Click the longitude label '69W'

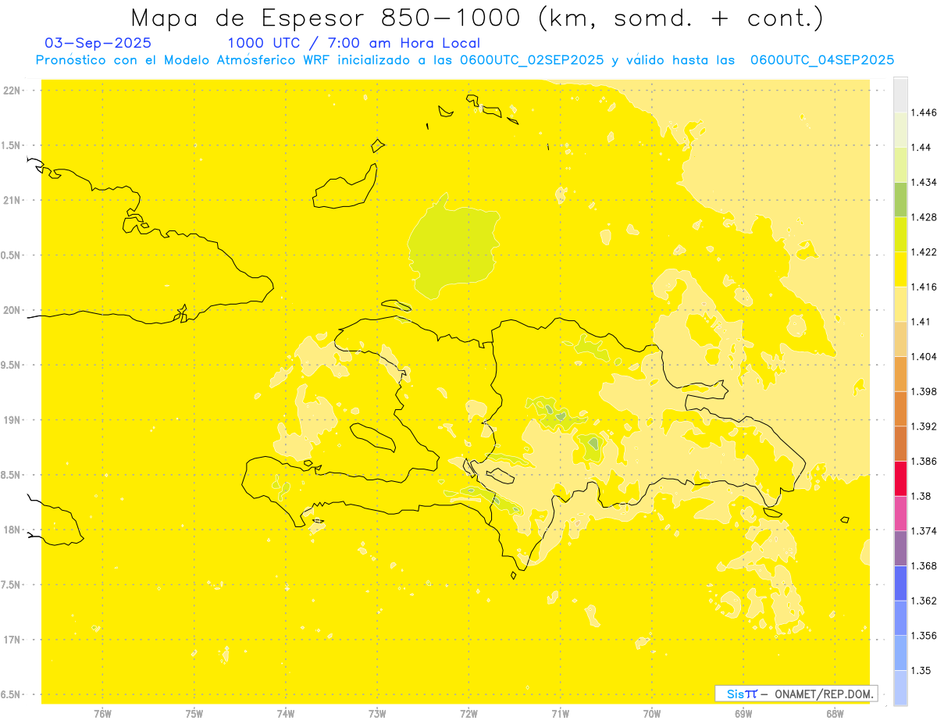743,714
